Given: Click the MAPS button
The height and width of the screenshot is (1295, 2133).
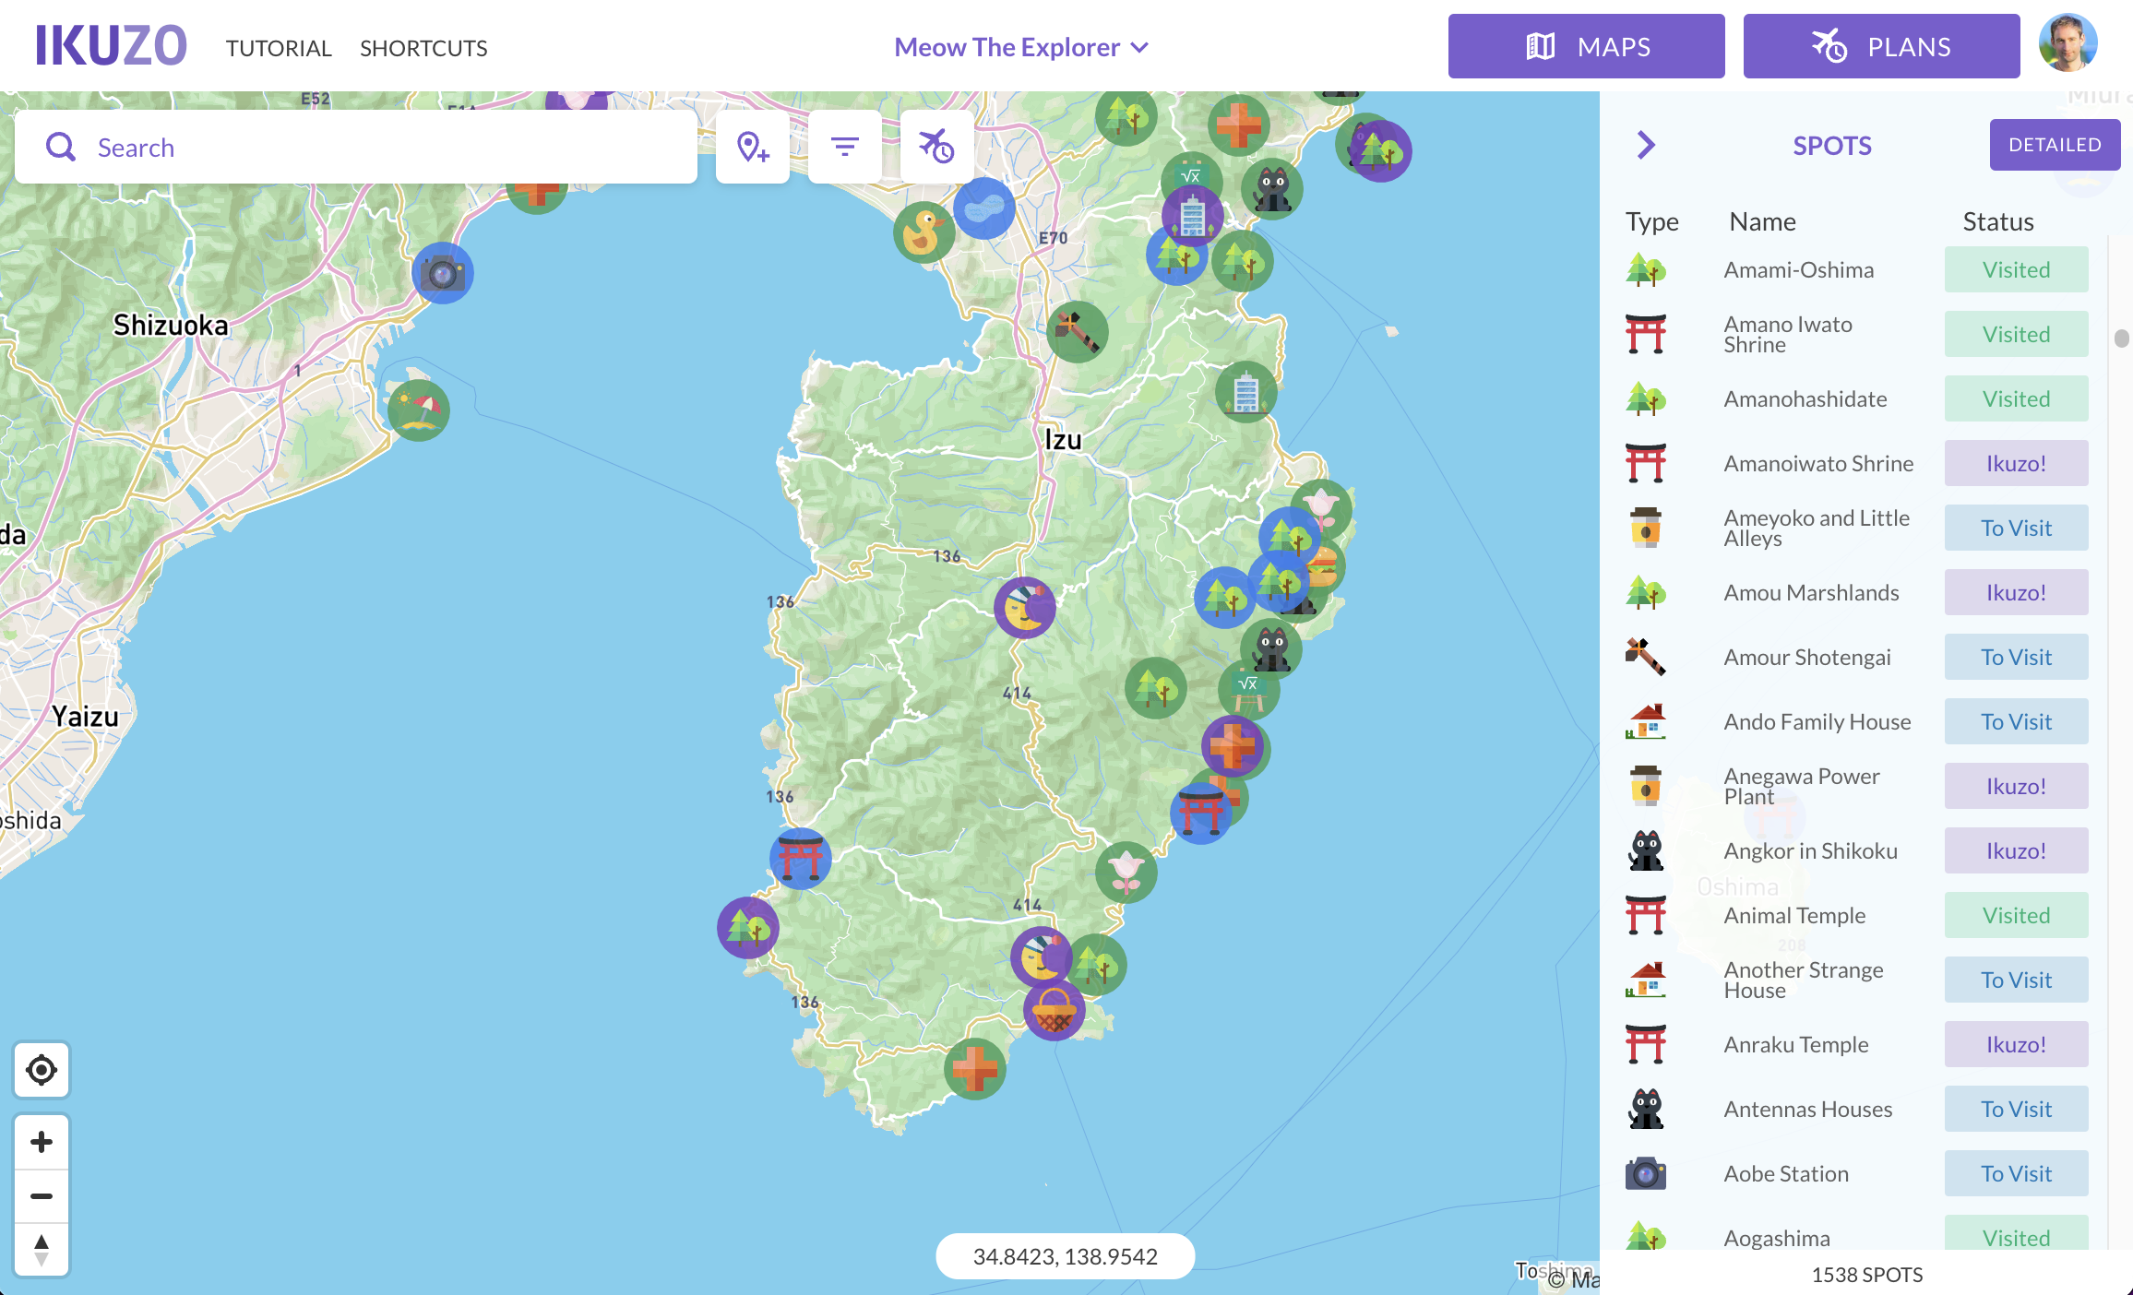Looking at the screenshot, I should pos(1586,46).
